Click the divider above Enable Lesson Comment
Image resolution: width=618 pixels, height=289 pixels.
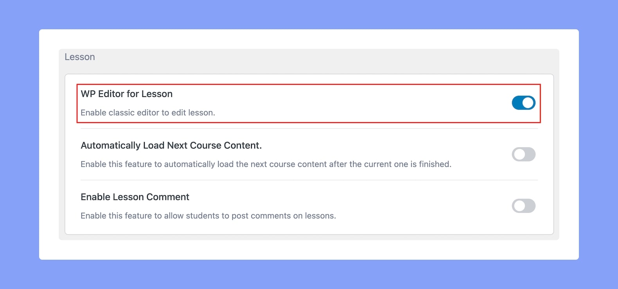(309, 180)
